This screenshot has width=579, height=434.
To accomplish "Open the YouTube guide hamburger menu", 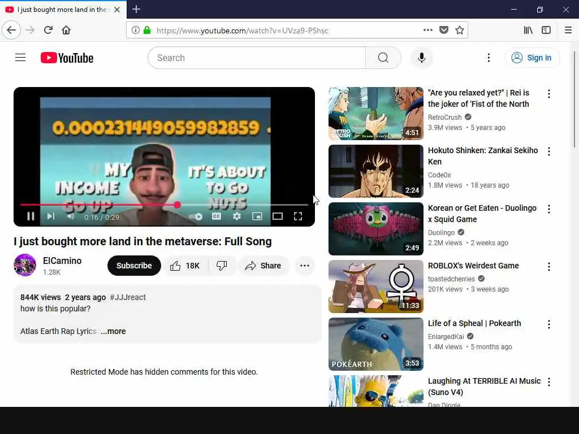I will [20, 58].
